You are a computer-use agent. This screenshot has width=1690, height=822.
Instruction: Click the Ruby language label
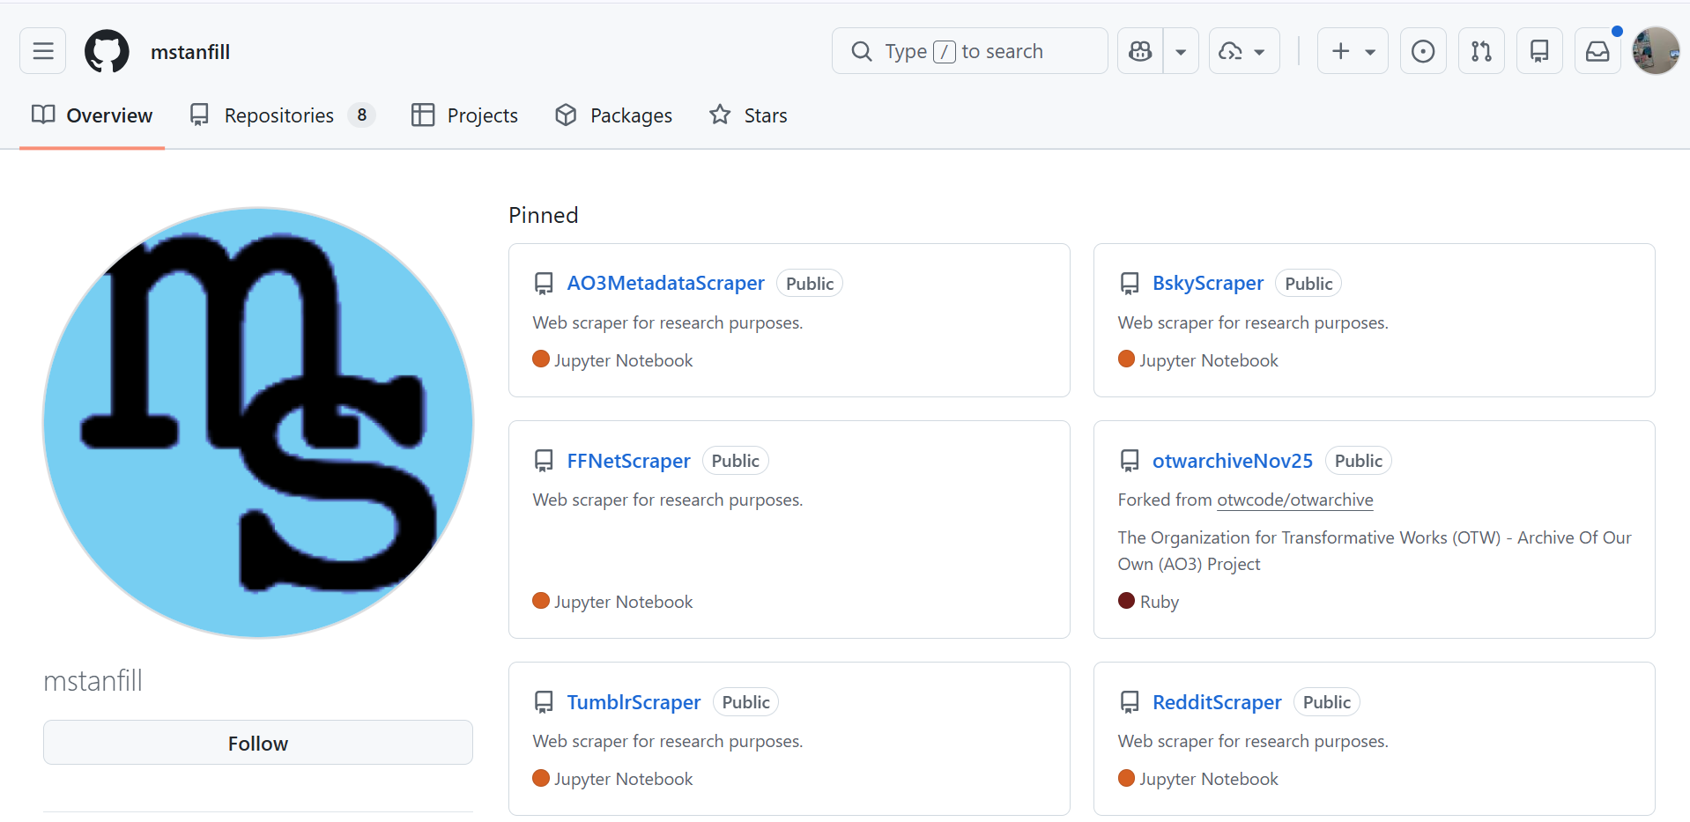click(x=1160, y=602)
